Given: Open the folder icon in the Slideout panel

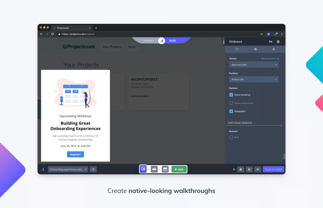Looking at the screenshot, I should pyautogui.click(x=255, y=49).
